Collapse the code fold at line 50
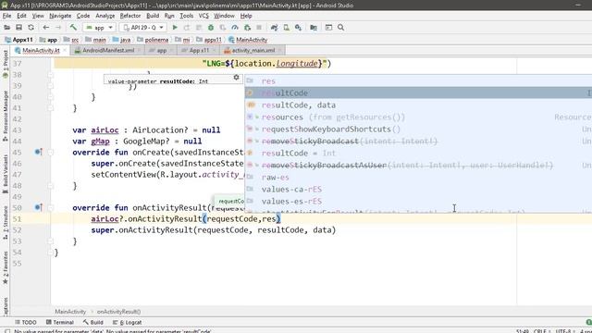Image resolution: width=592 pixels, height=333 pixels. [51, 207]
